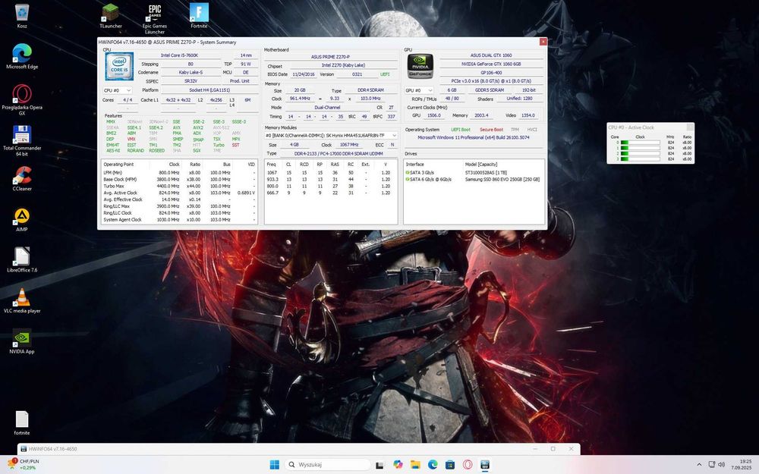The image size is (759, 474).
Task: Select the System Agent Clock row
Action: (x=178, y=220)
